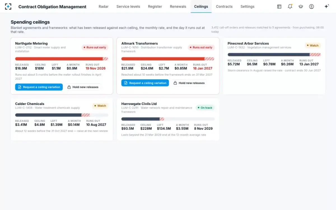Click the Altmark Transformers spend progress bar

pos(168,59)
